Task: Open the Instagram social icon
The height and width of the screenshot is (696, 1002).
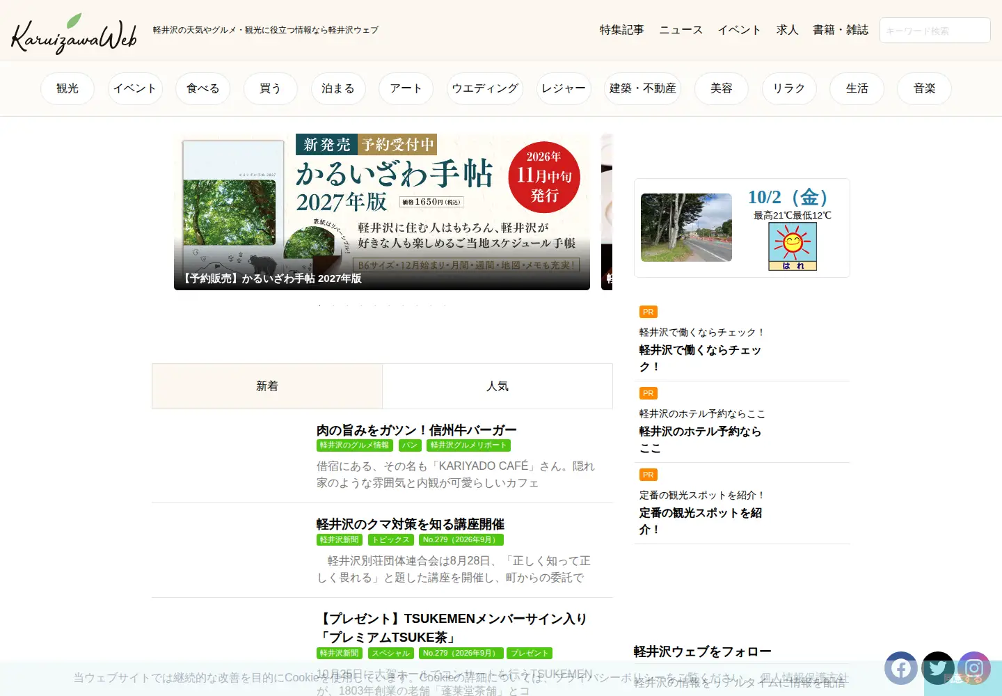Action: point(974,669)
